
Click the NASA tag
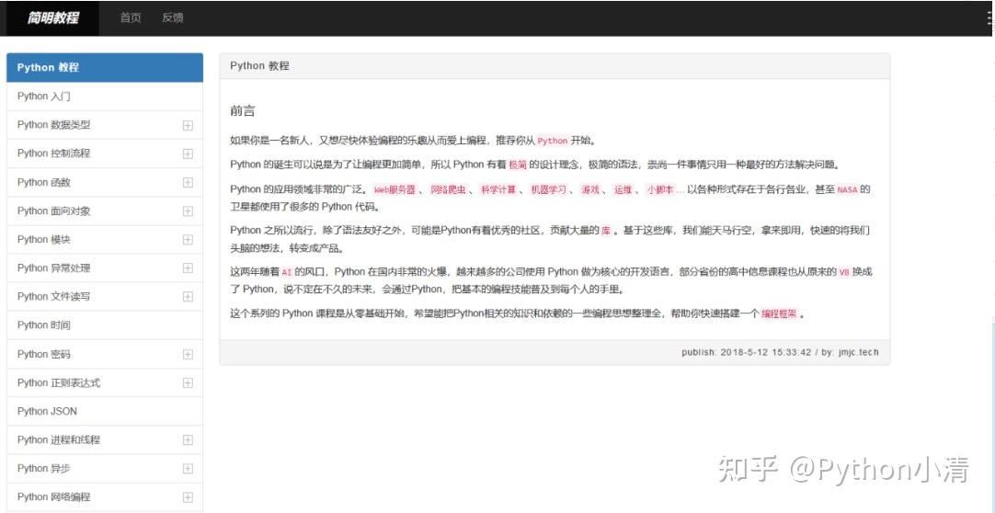[847, 189]
